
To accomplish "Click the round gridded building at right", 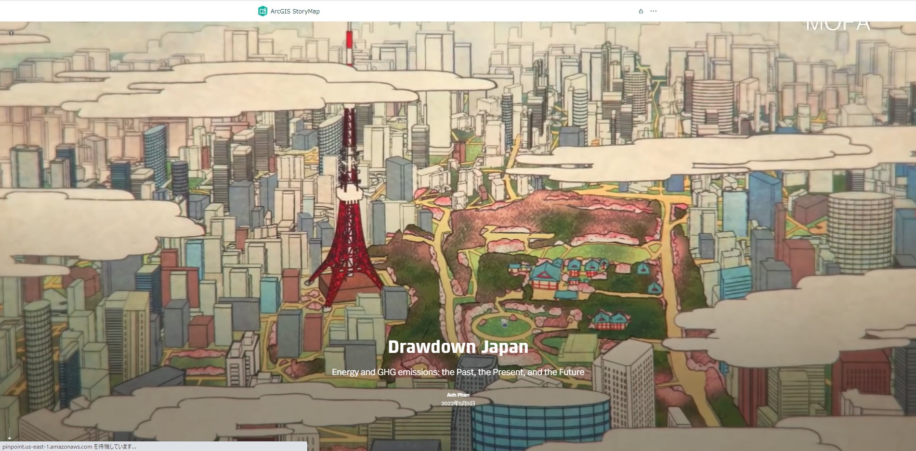I will [x=860, y=231].
